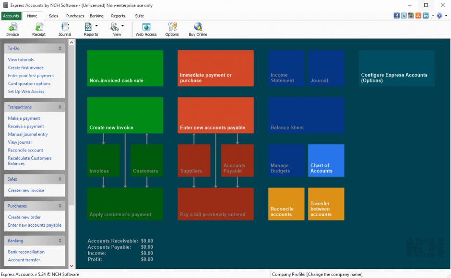
Task: Open the Manage Budgets tile
Action: (x=286, y=161)
